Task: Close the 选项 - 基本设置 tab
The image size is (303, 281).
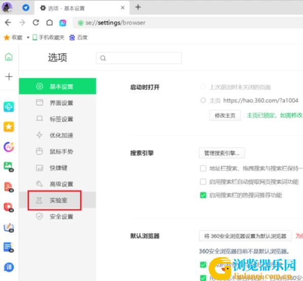Action: 122,8
